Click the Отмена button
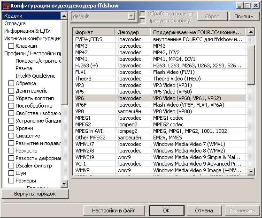 coord(204,211)
